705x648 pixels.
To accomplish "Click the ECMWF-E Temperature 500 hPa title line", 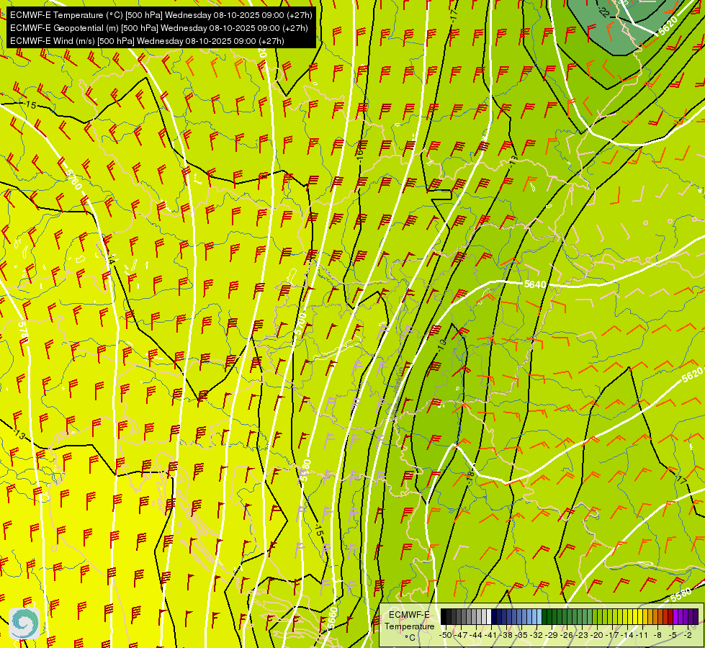I will pyautogui.click(x=161, y=15).
